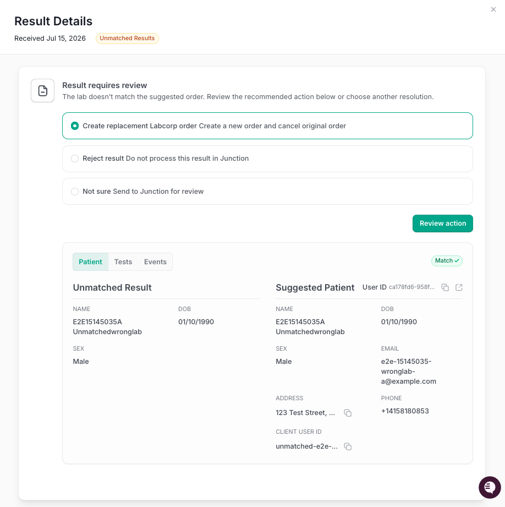Close the Result Details panel

(493, 9)
